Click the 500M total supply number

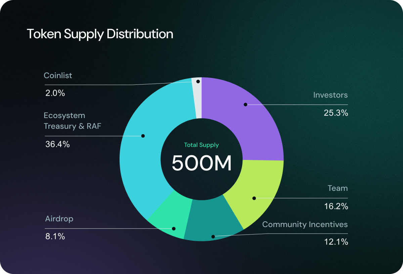tap(202, 163)
